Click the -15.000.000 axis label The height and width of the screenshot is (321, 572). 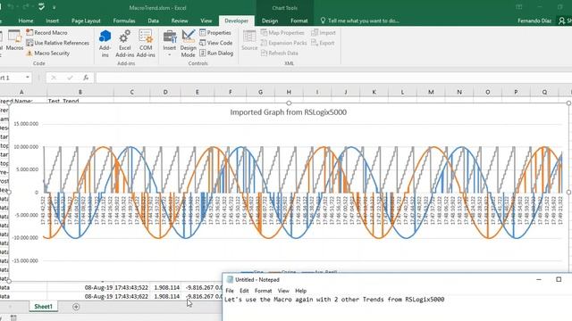click(x=25, y=261)
